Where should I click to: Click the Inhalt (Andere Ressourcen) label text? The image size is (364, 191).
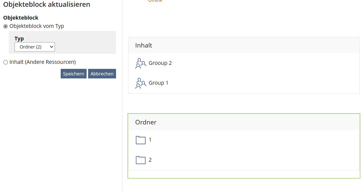[x=43, y=62]
